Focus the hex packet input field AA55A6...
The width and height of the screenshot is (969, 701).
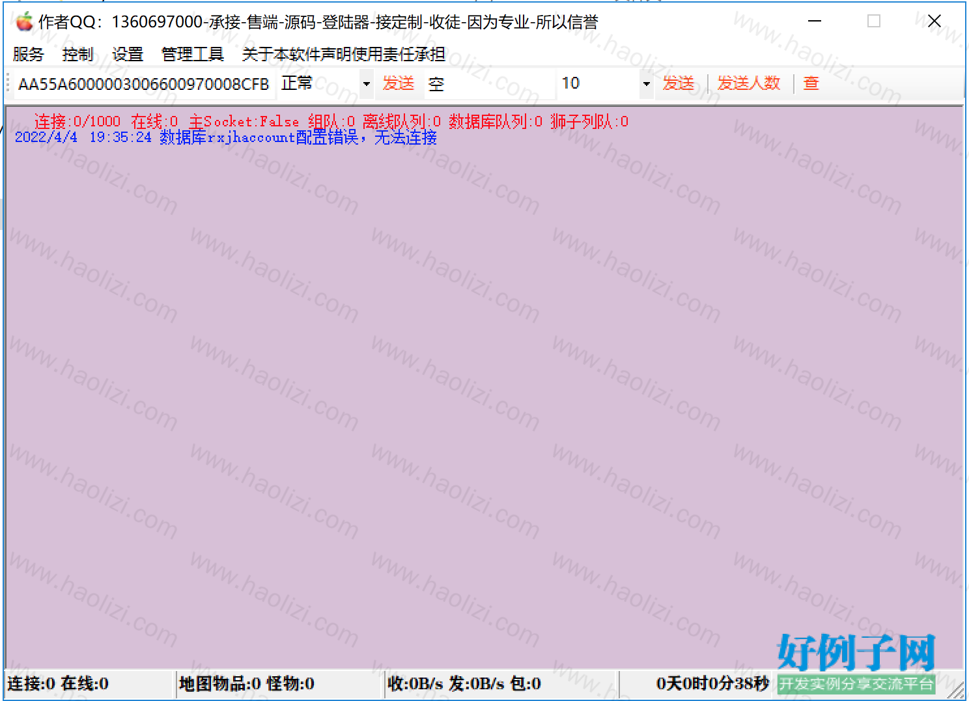[x=144, y=84]
